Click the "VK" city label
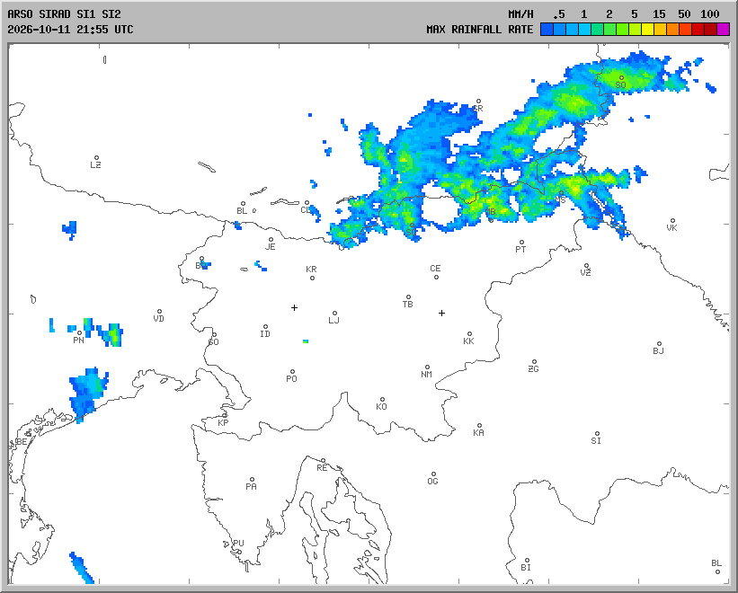 click(x=672, y=227)
